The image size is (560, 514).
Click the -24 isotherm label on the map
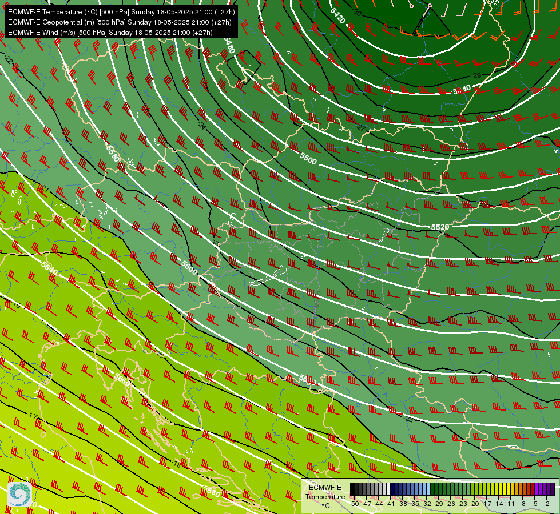(x=202, y=126)
